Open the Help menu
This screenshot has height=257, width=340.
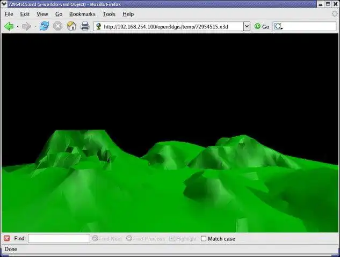point(128,14)
